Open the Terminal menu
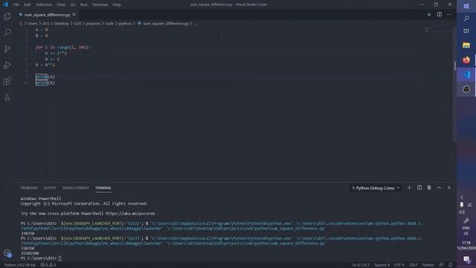 point(100,4)
